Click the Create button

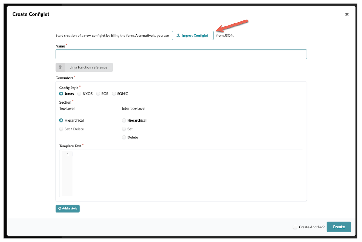[x=338, y=227]
